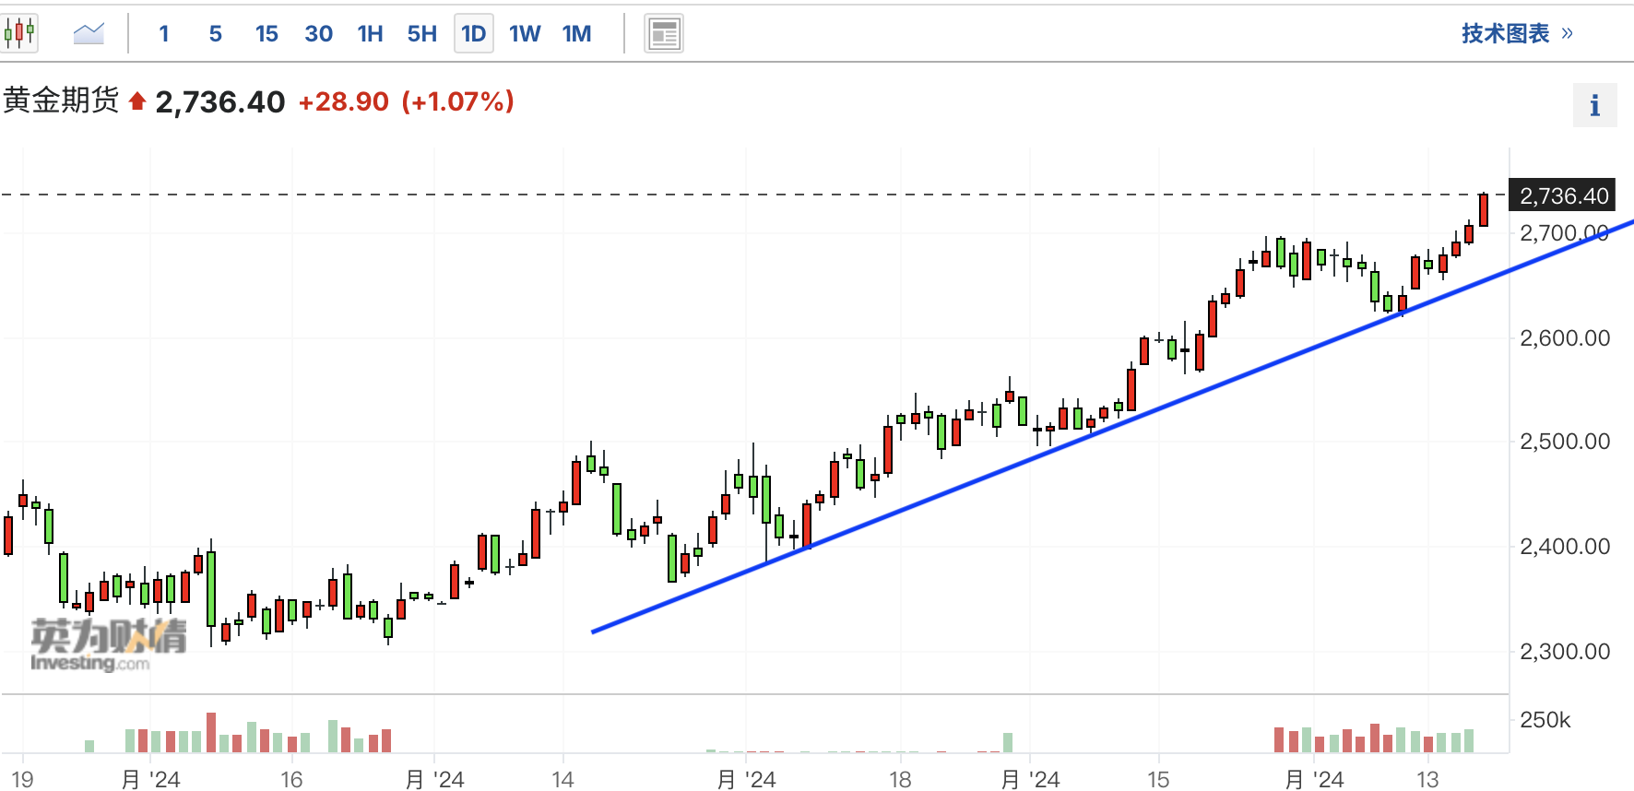Click the 2,400.00 price axis label
The height and width of the screenshot is (791, 1634).
1565,546
